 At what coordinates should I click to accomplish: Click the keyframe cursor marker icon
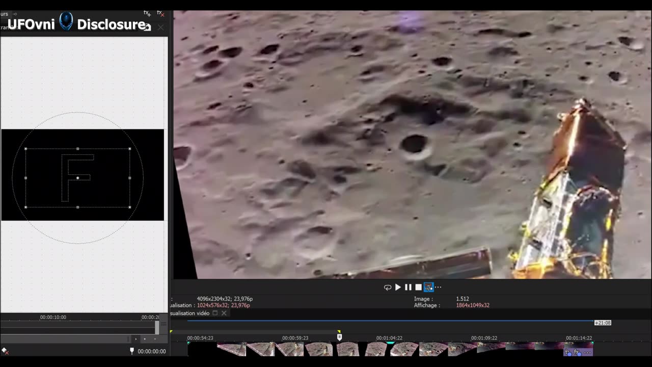coord(132,351)
